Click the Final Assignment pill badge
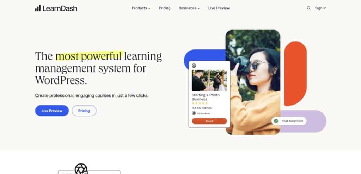Image resolution: width=361 pixels, height=174 pixels. 289,121
